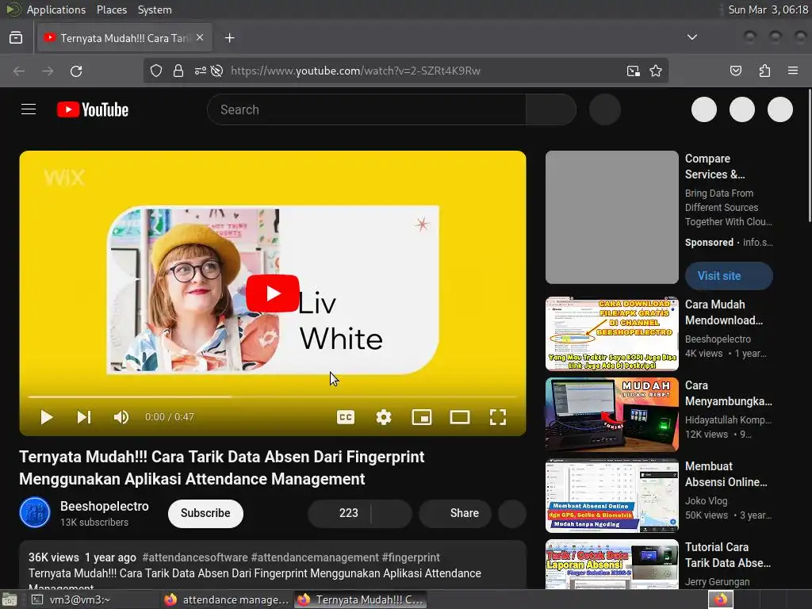Open Beeshopelectro channel avatar
Viewport: 812px width, 609px height.
35,513
